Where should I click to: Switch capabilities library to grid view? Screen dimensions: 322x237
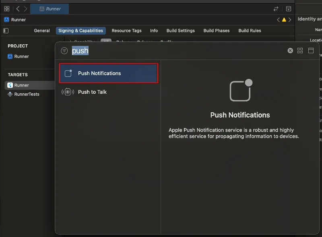tap(300, 51)
